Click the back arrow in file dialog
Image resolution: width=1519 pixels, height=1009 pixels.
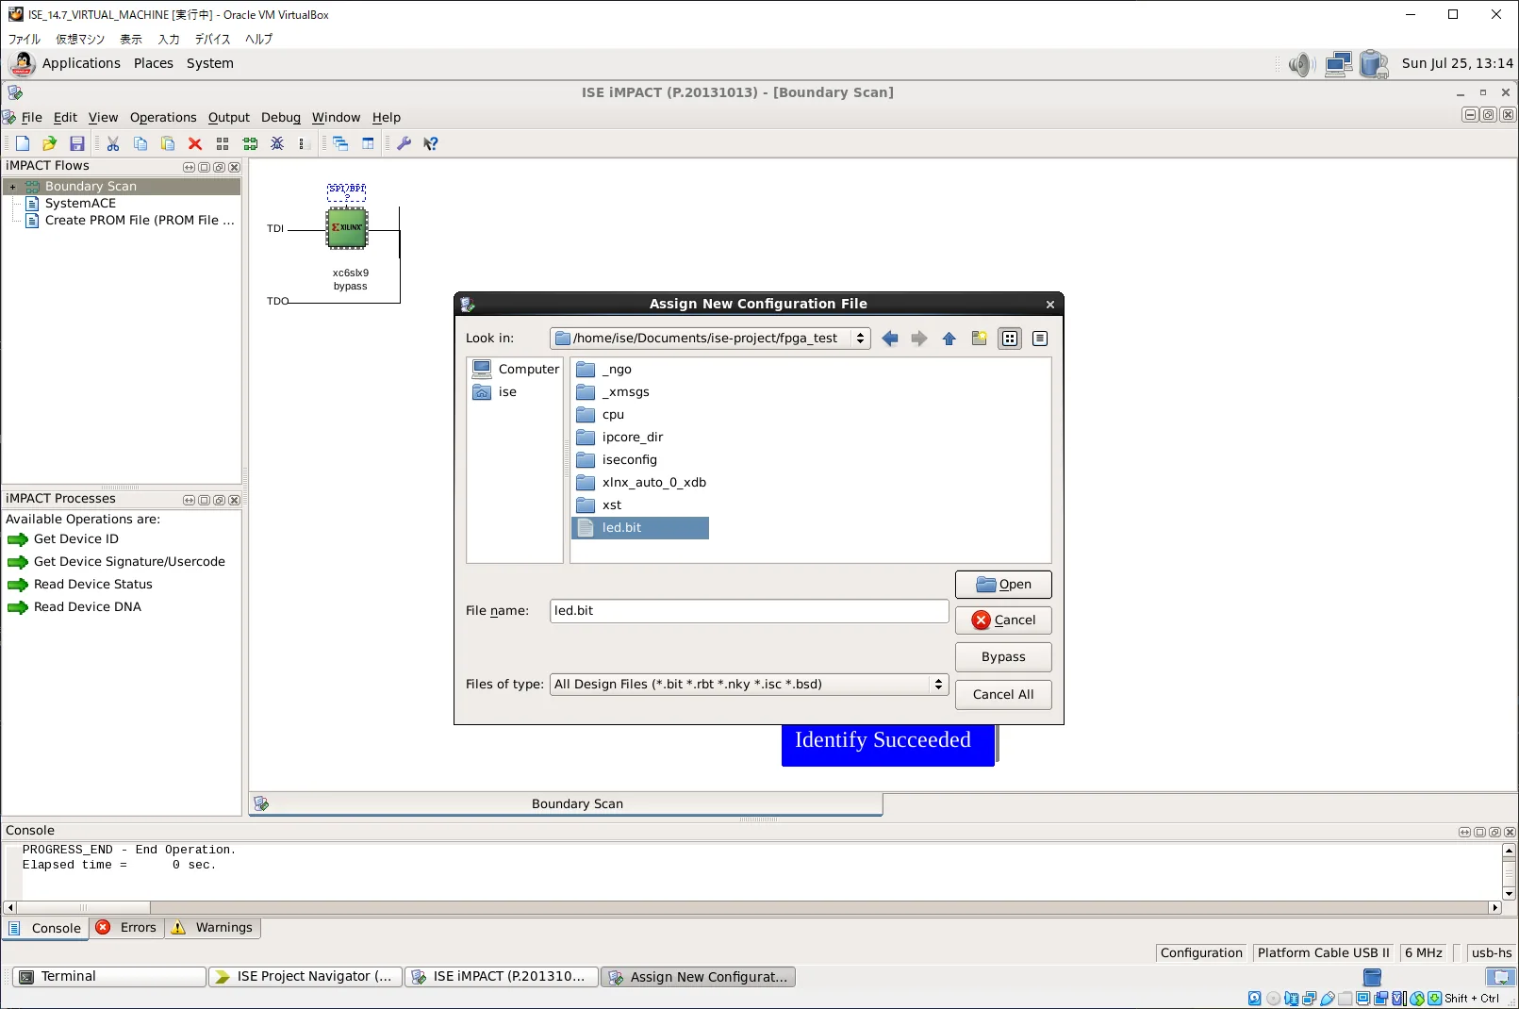pyautogui.click(x=889, y=339)
